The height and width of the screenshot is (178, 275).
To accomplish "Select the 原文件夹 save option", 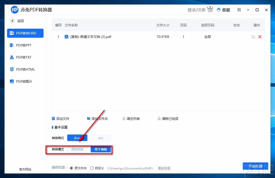I will [72, 168].
